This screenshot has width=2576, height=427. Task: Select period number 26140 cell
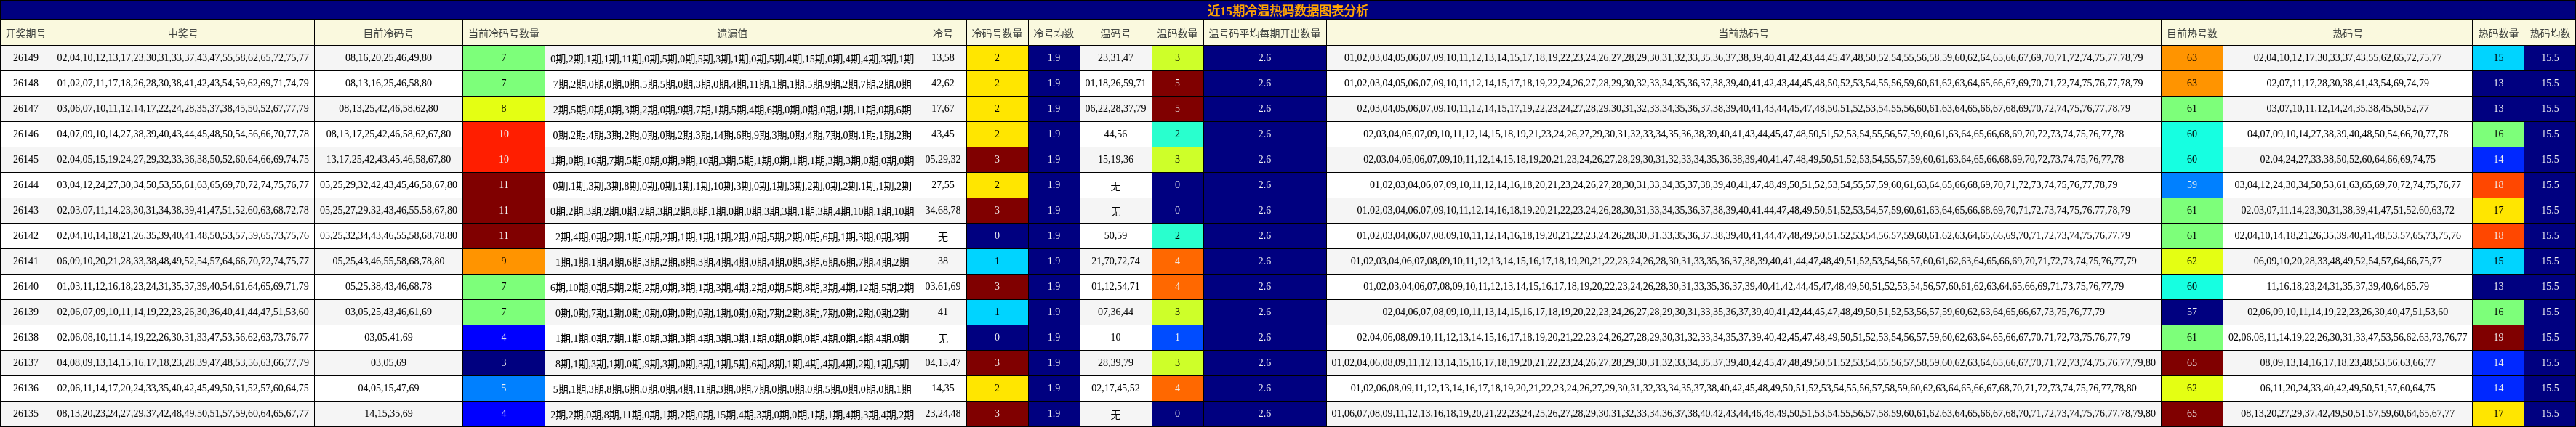(x=26, y=286)
